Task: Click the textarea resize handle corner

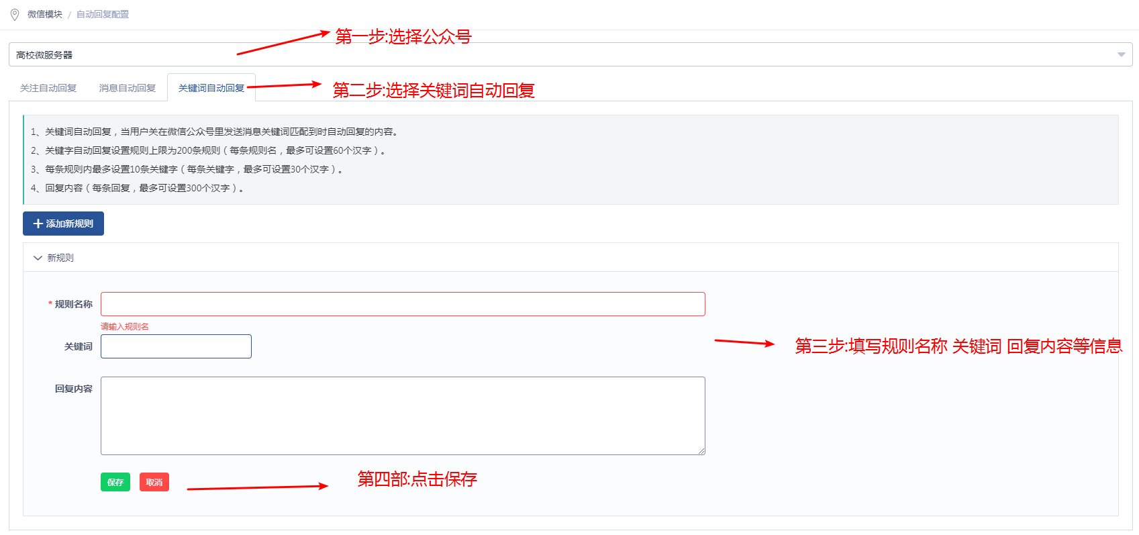Action: tap(701, 451)
